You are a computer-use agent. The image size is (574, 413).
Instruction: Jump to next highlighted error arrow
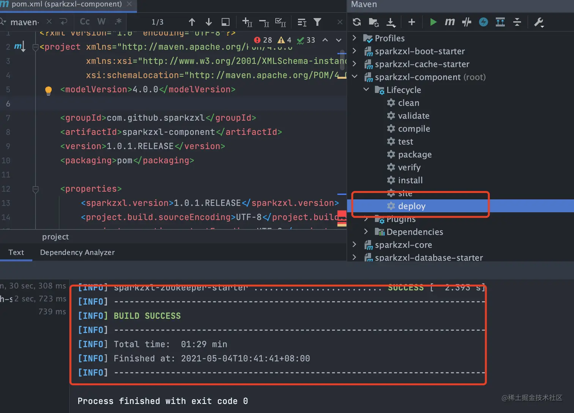339,40
